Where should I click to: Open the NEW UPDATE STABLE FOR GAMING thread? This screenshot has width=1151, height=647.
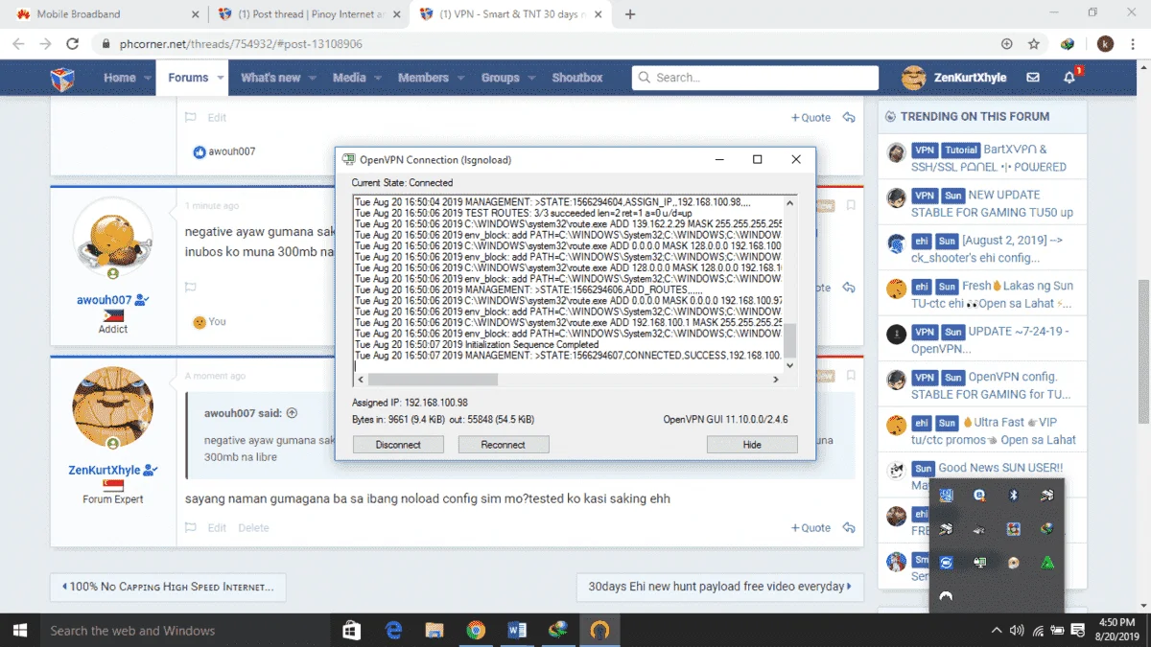click(x=993, y=203)
